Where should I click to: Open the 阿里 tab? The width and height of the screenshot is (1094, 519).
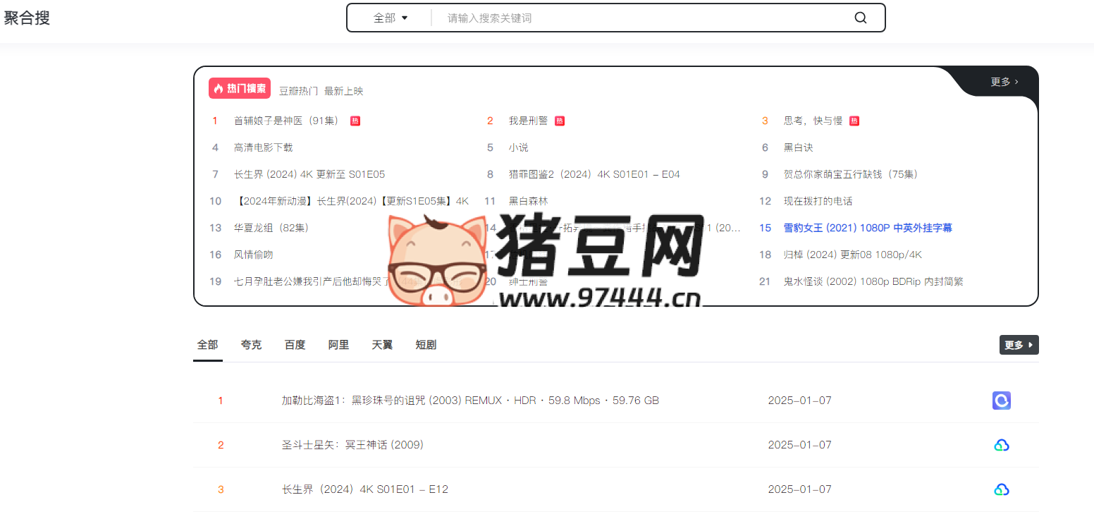pos(338,345)
